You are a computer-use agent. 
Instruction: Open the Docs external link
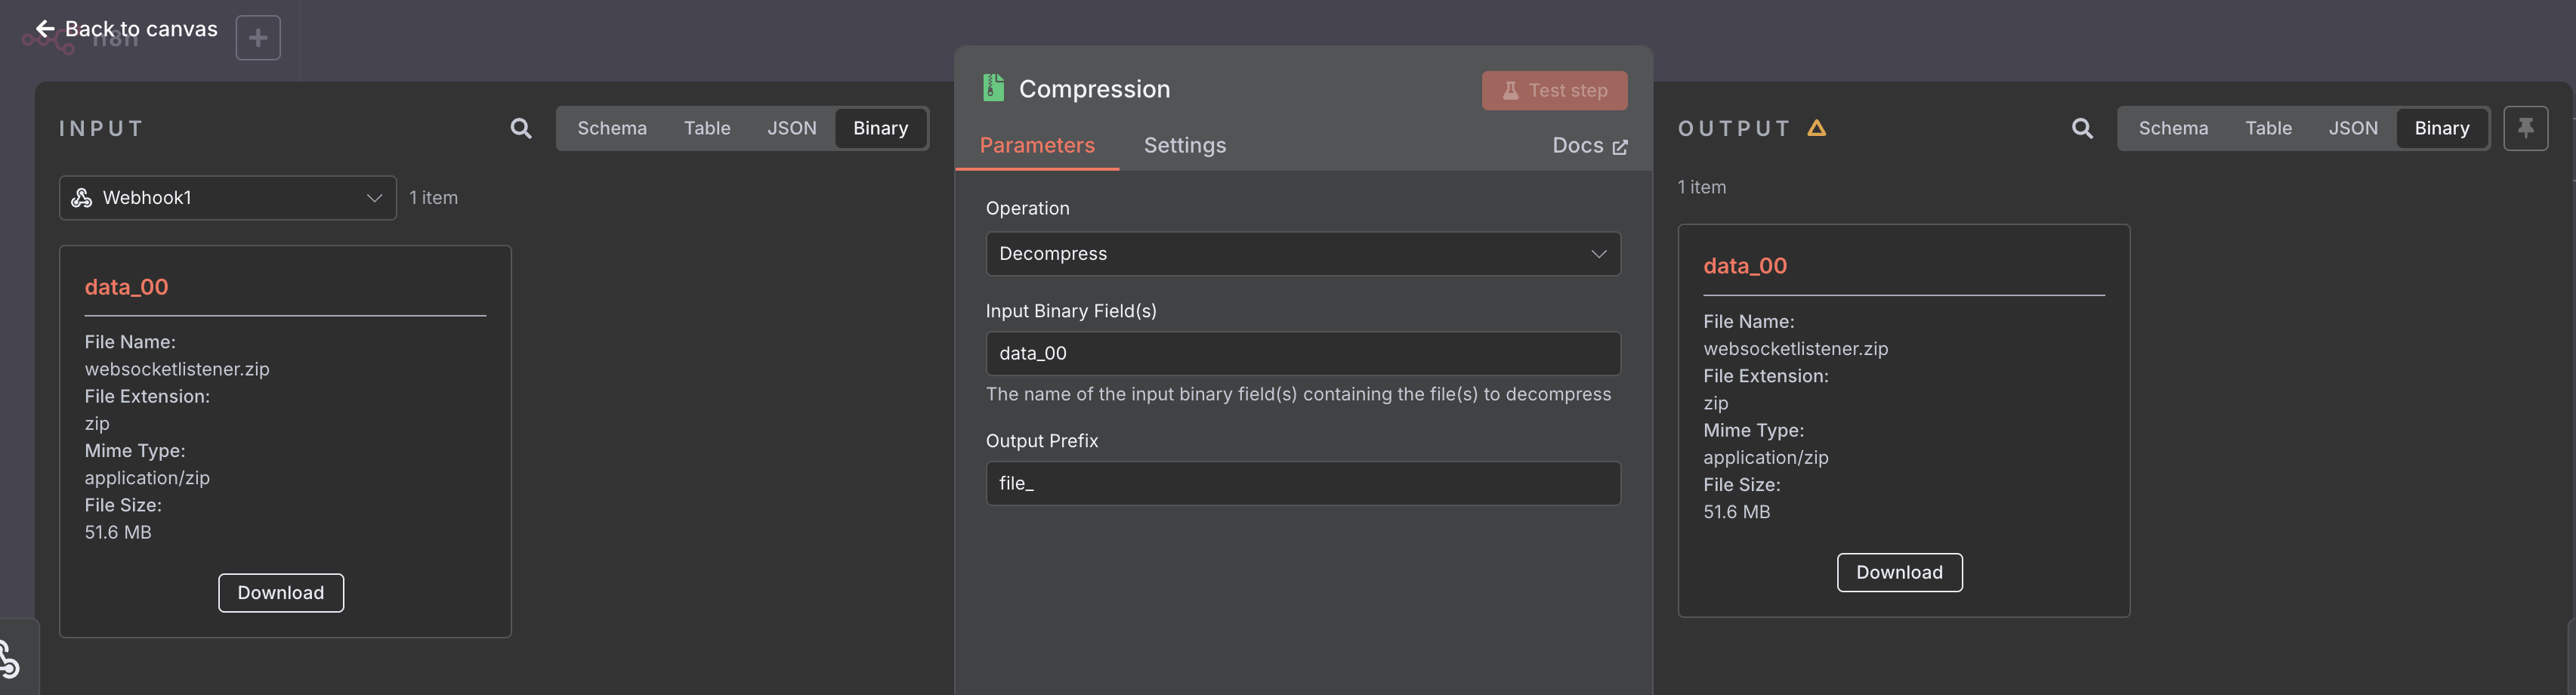(x=1590, y=146)
